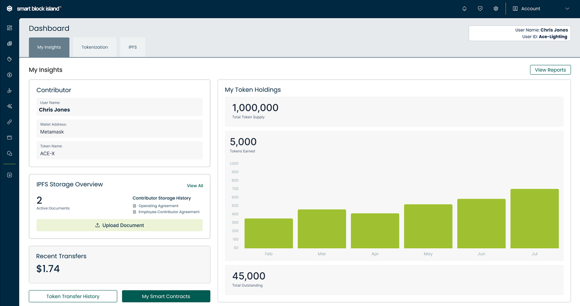
Task: Click the price tags icon in sidebar
Action: (9, 59)
